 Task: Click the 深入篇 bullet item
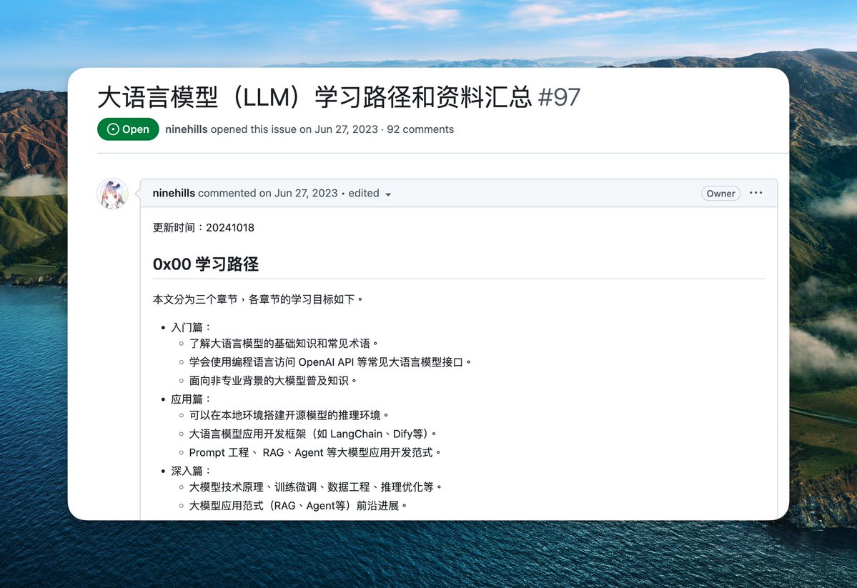[x=190, y=471]
